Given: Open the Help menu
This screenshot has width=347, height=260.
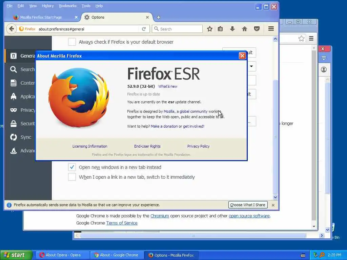Looking at the screenshot, I should tap(99, 6).
